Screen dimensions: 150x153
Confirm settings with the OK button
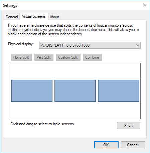click(x=106, y=145)
